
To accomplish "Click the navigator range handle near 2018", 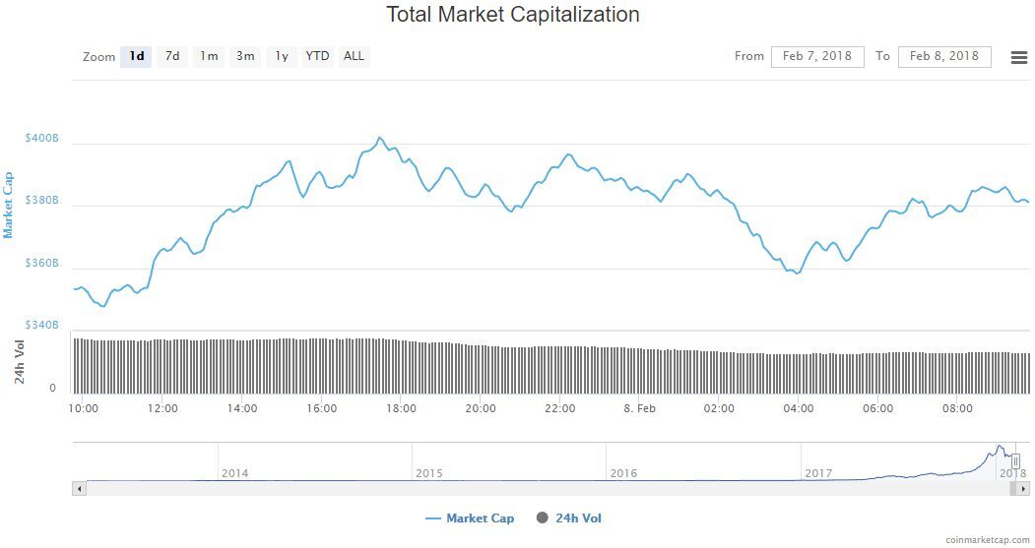I will click(x=1015, y=461).
